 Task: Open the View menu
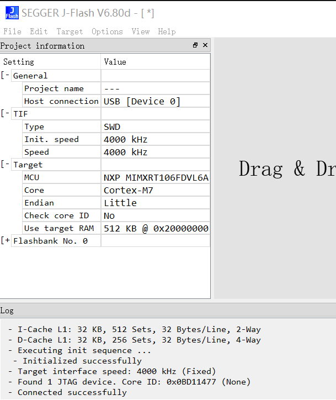tap(140, 31)
